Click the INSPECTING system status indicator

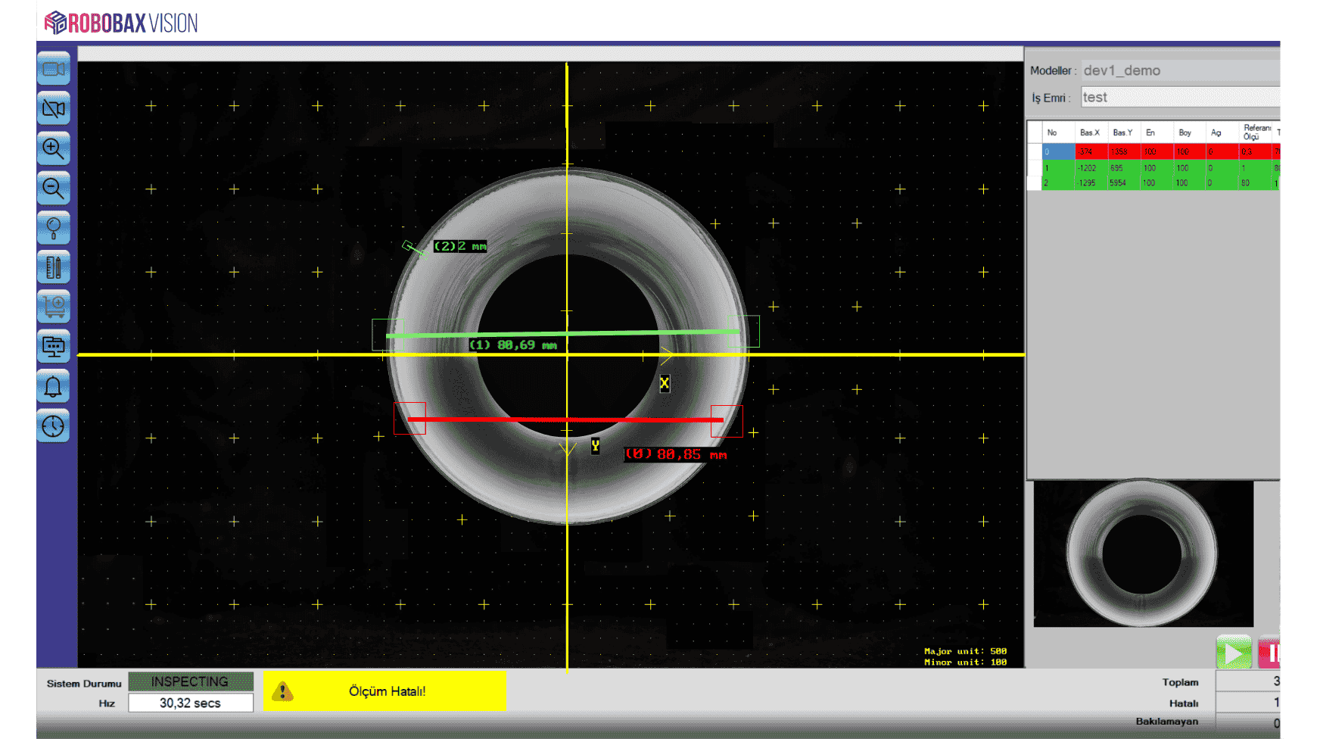pyautogui.click(x=191, y=681)
